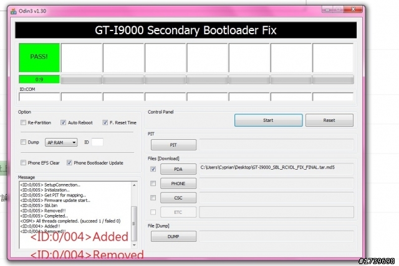Click the green 0:9 progress bar
Screen dimensions: 399x266
39,80
